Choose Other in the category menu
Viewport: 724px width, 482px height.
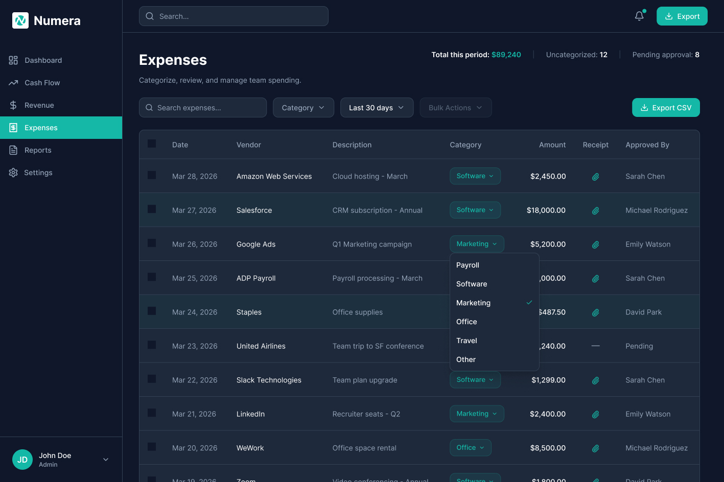[495, 359]
